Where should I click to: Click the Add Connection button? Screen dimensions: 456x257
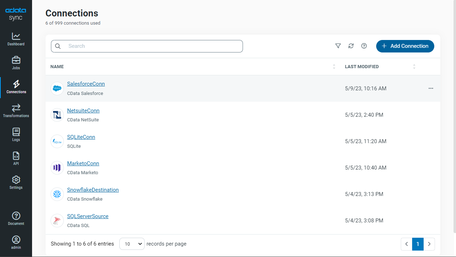(x=405, y=46)
